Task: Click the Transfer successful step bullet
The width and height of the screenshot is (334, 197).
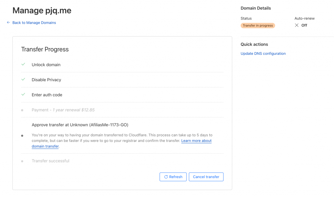Action: (x=22, y=161)
